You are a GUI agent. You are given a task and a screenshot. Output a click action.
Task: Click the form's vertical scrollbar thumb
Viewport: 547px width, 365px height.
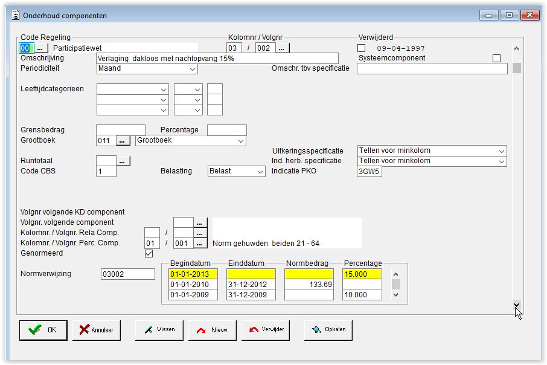pyautogui.click(x=517, y=68)
